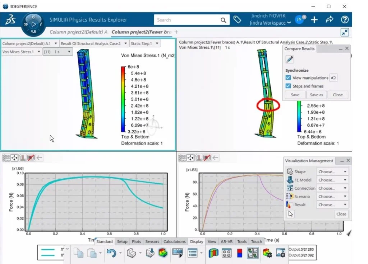Toggle pan mode icon above the left chart
Viewport: 368px width, 264px height.
14,157
